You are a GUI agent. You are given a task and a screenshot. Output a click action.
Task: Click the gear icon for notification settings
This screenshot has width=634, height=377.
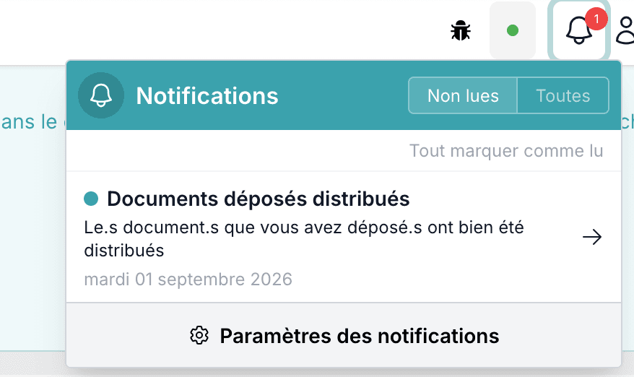pyautogui.click(x=199, y=335)
